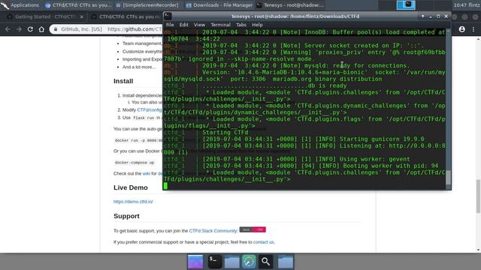Click 'db is ready' terminal line
This screenshot has width=481, height=270.
pos(327,85)
